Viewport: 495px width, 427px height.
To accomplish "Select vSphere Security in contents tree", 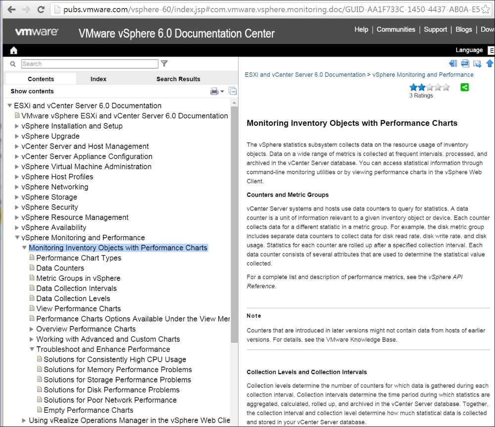I will pos(49,207).
